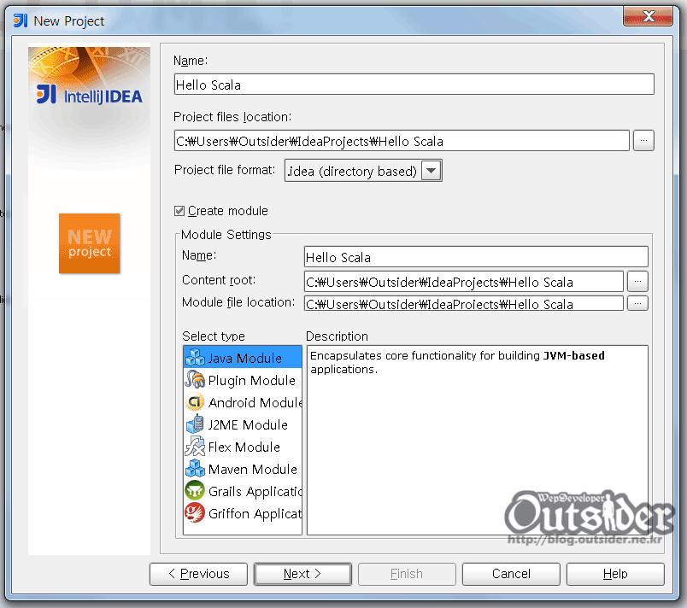Click the Module Settings Name field

click(476, 257)
